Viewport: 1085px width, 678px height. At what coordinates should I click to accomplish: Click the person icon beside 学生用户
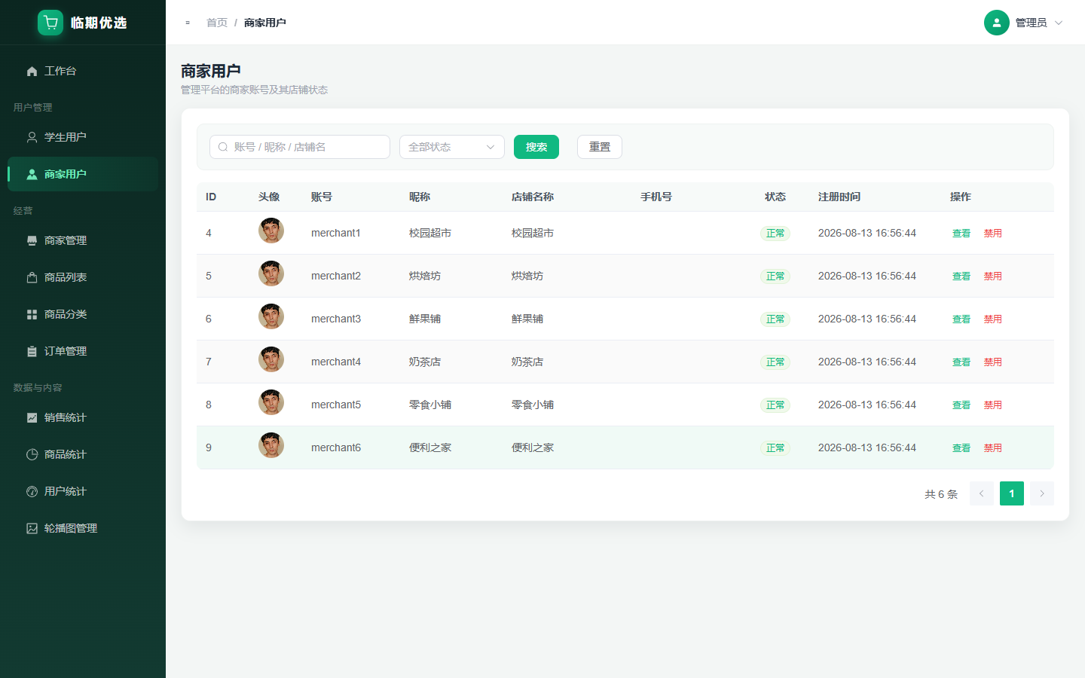pyautogui.click(x=32, y=137)
